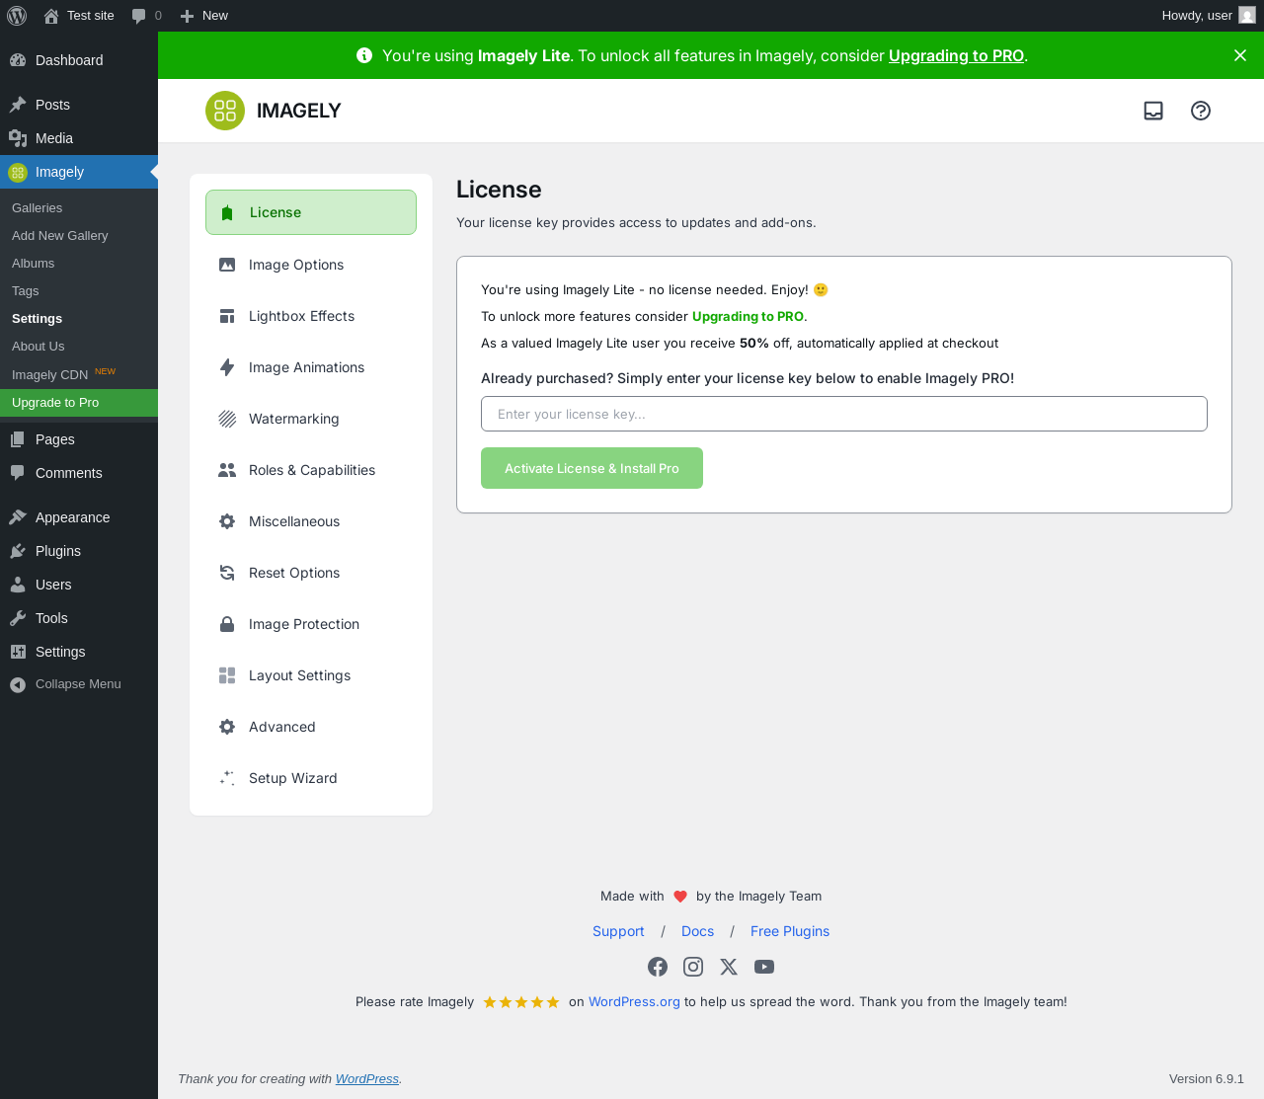Open the Facebook icon in footer
The image size is (1264, 1099).
[x=658, y=967]
